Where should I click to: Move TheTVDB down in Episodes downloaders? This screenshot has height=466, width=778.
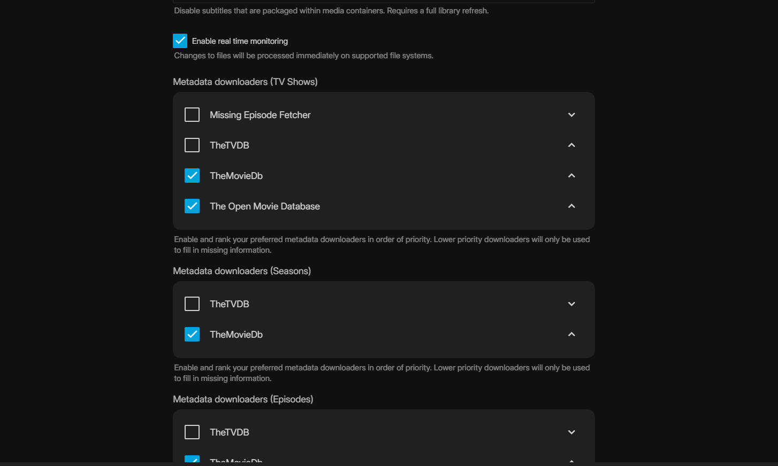[x=571, y=432]
